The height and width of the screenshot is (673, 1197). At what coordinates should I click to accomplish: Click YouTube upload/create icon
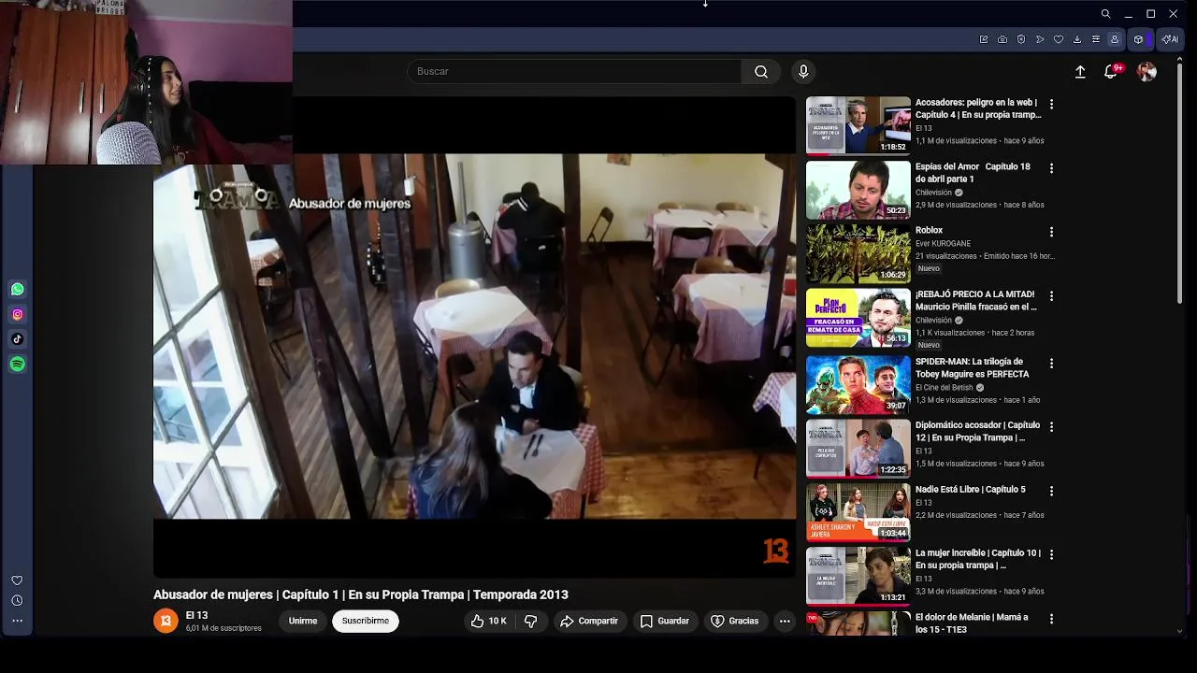pyautogui.click(x=1080, y=72)
